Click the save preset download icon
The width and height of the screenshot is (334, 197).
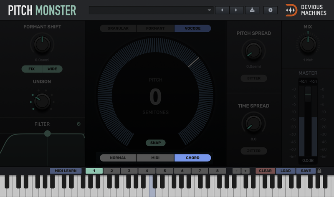252,10
